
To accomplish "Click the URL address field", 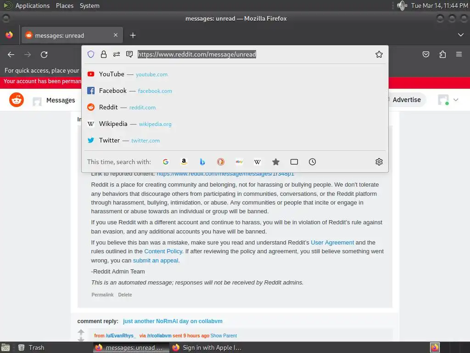I will point(196,54).
